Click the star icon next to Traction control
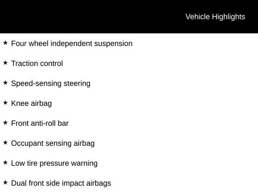The image size is (258, 194). click(x=5, y=63)
